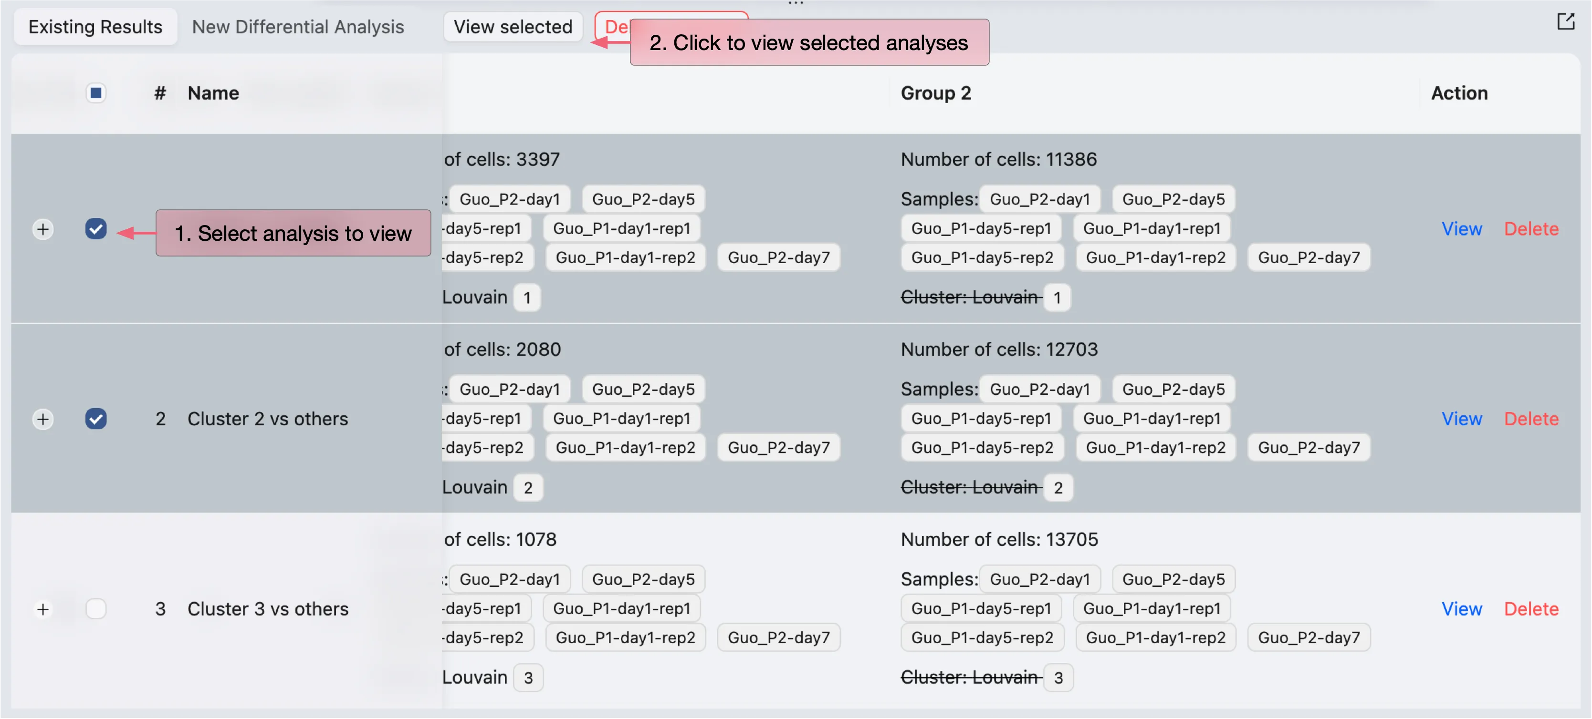The image size is (1592, 719).
Task: Switch to Existing Results tab
Action: point(95,27)
